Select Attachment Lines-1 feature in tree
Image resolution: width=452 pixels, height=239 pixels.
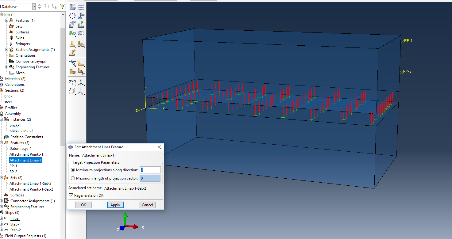tap(25, 160)
